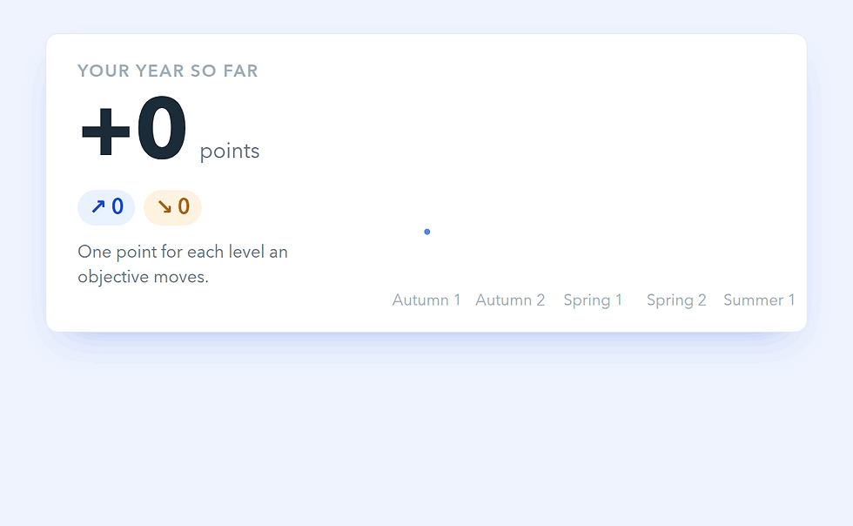Pick the Summer 1 term label

(x=759, y=300)
